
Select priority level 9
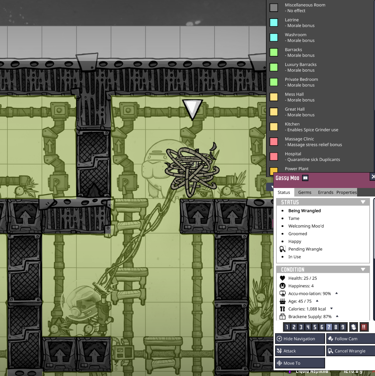[342, 327]
